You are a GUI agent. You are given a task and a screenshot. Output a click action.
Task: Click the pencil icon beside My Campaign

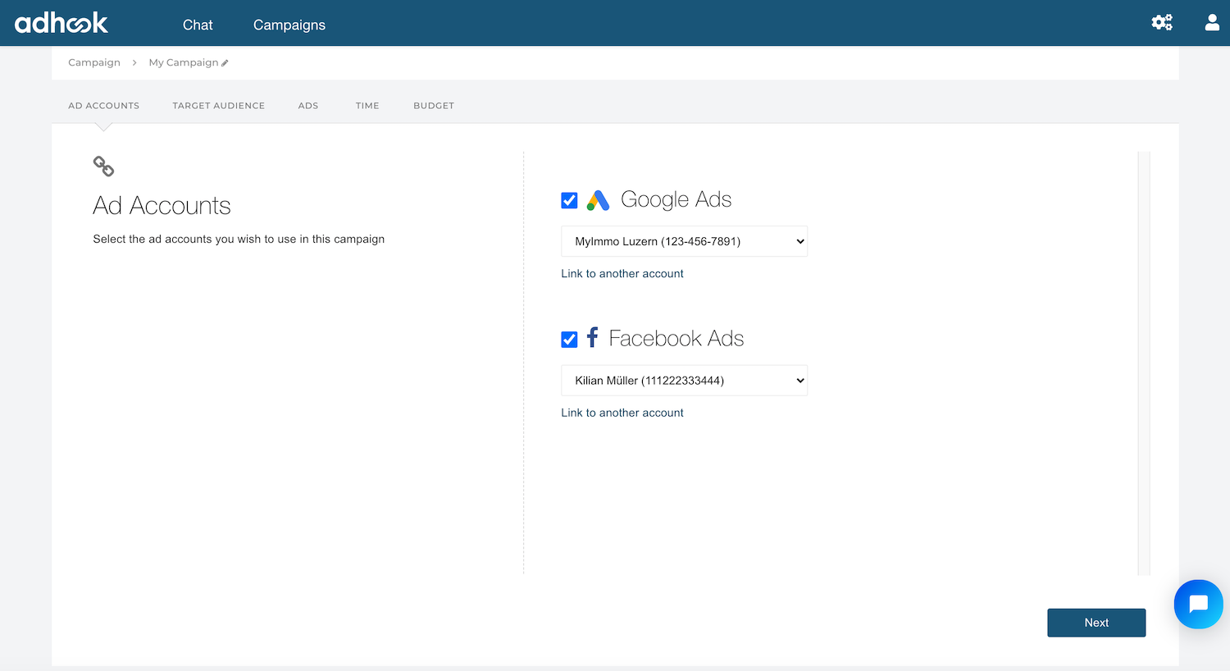[225, 63]
